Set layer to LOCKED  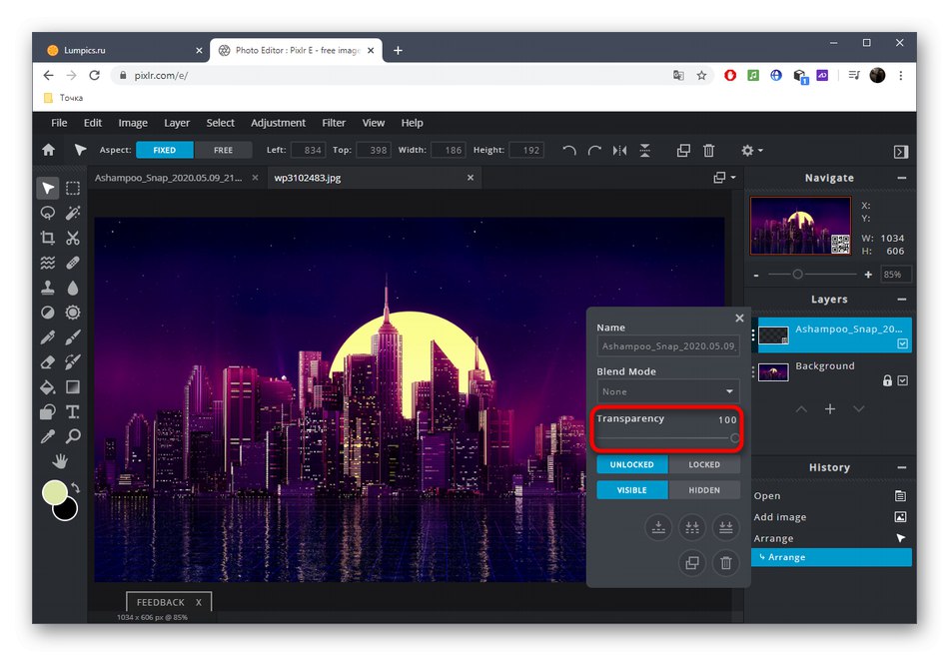tap(704, 464)
